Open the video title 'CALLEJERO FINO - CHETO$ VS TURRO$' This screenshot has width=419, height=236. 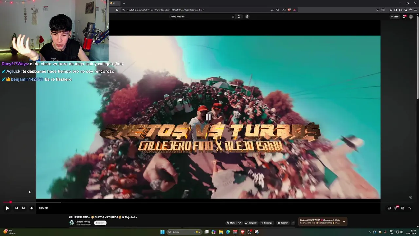(103, 217)
